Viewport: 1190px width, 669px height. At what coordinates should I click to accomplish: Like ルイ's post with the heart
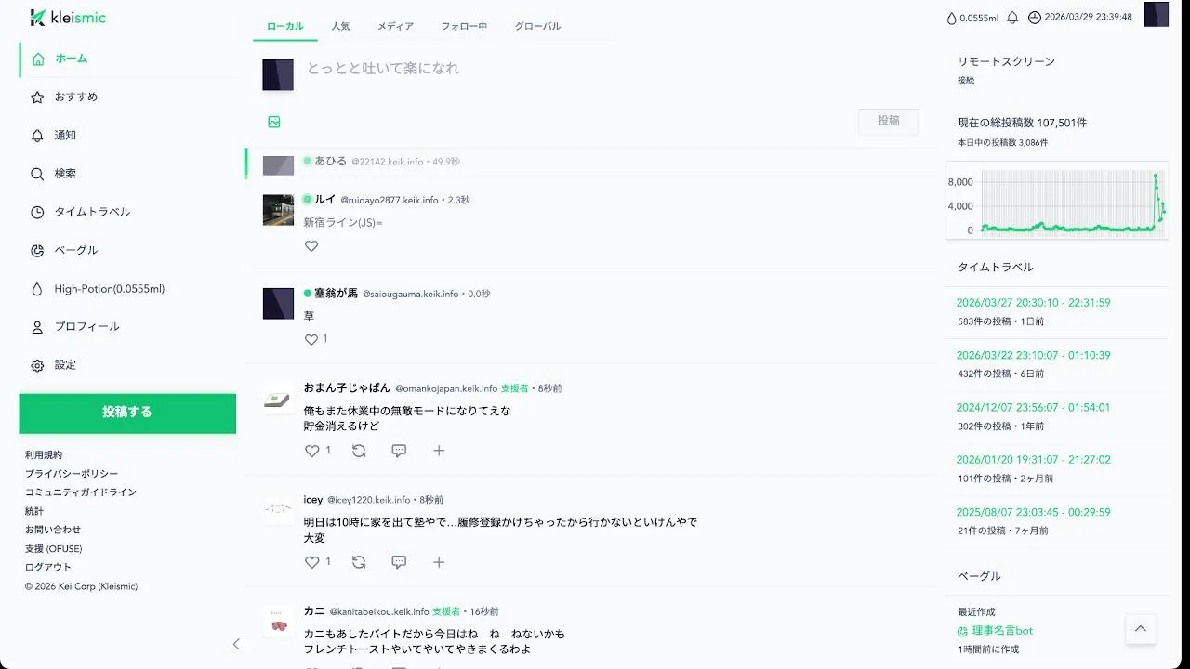tap(311, 246)
